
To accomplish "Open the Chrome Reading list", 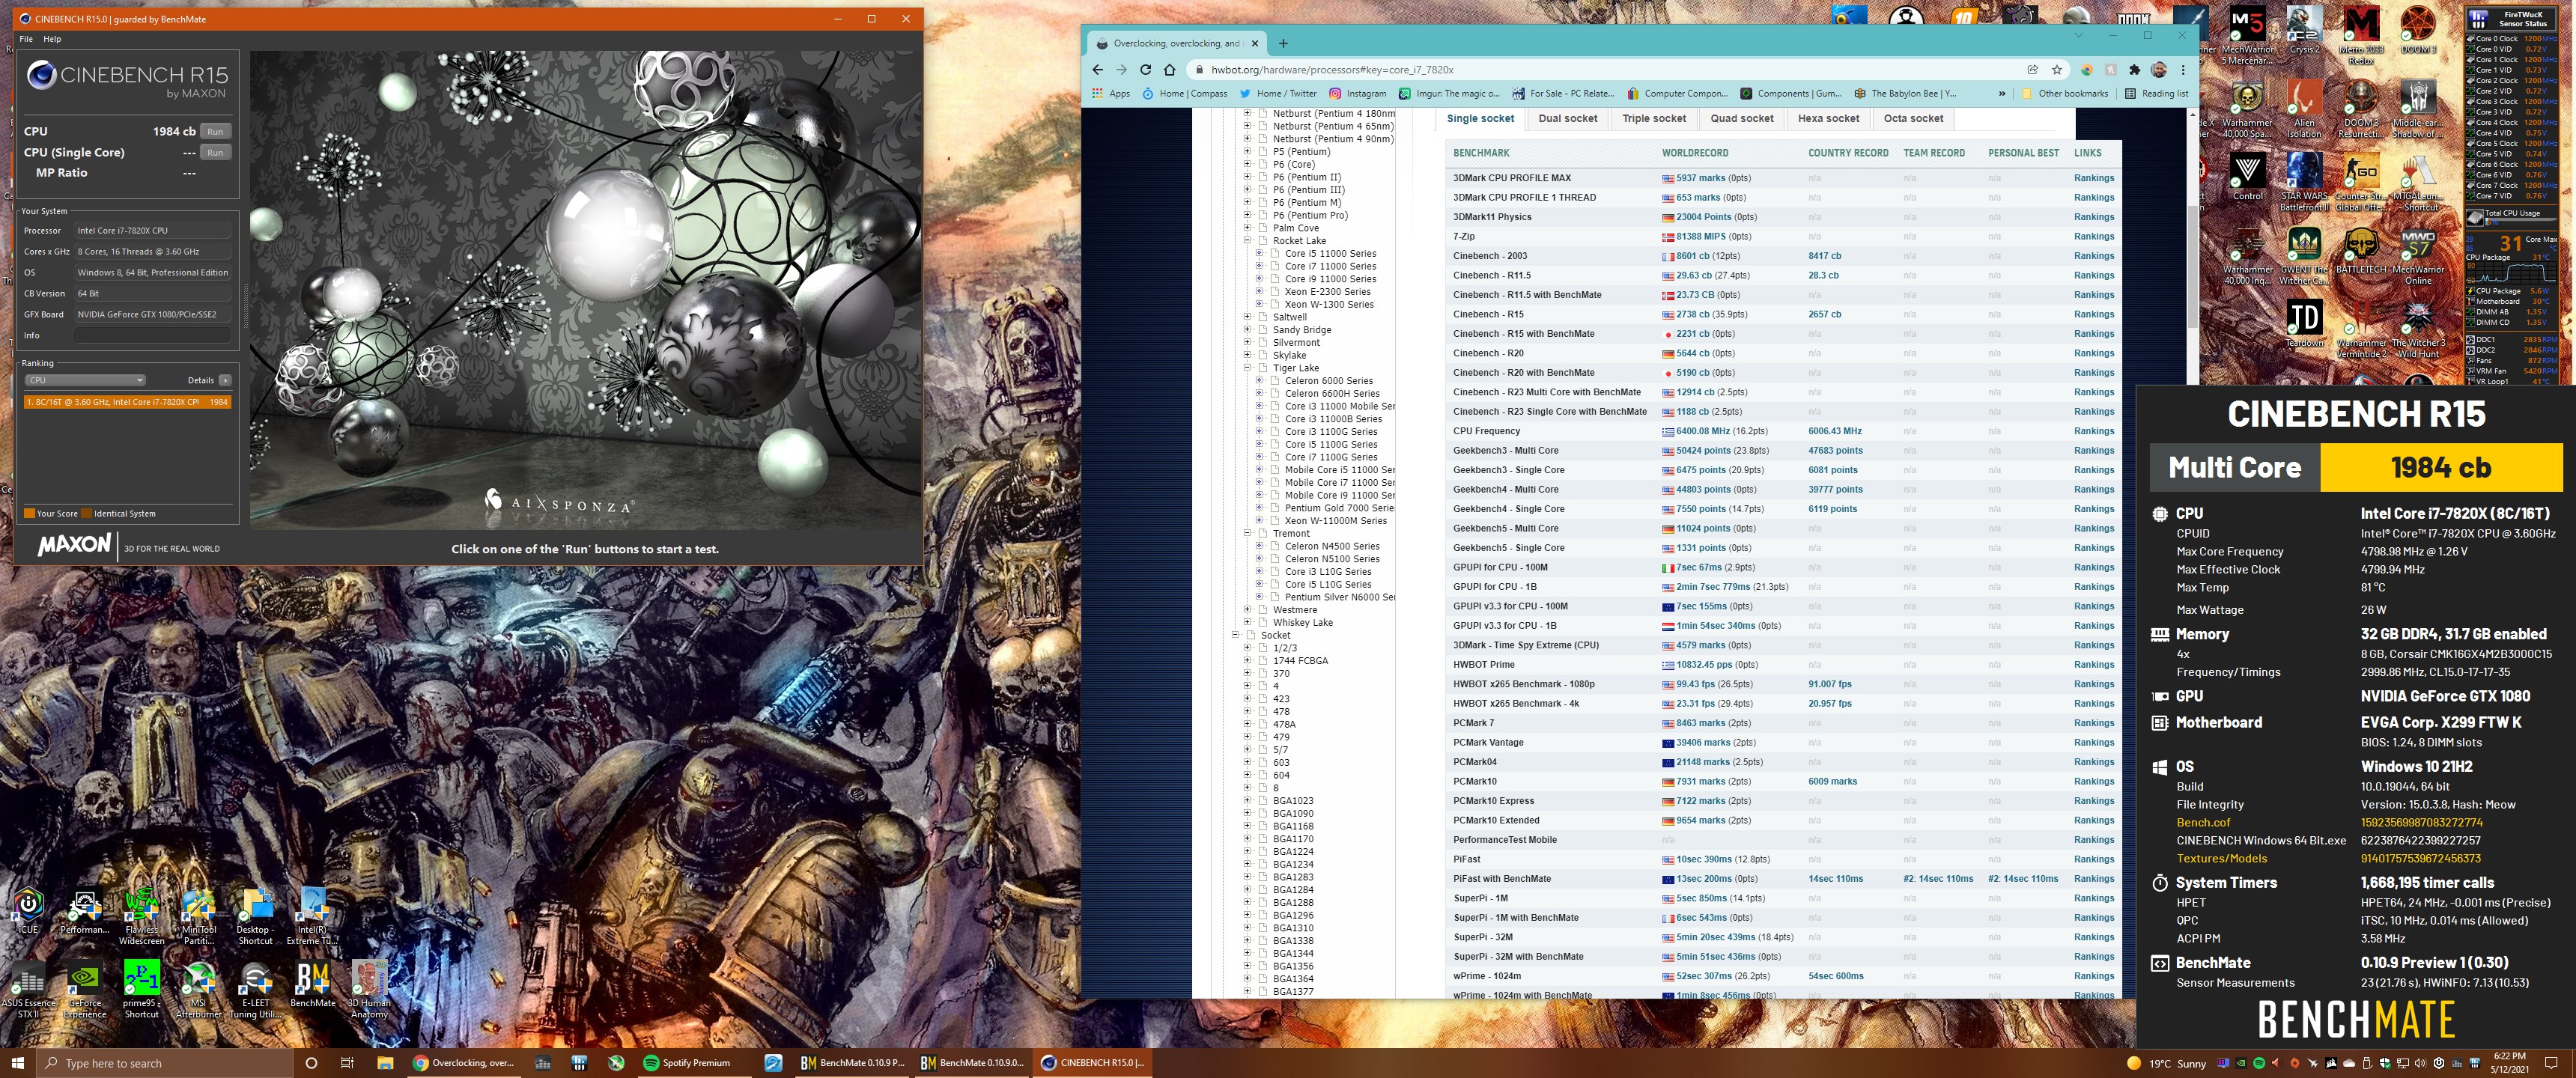I will [x=2156, y=93].
